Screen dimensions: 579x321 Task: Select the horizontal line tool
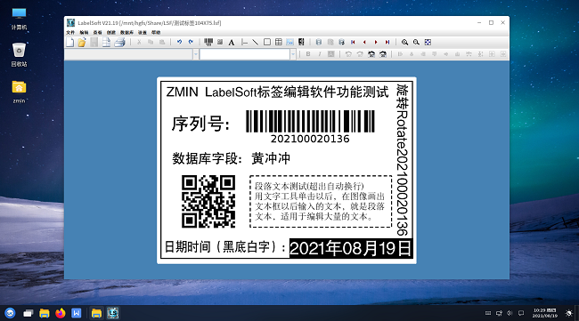pos(244,42)
